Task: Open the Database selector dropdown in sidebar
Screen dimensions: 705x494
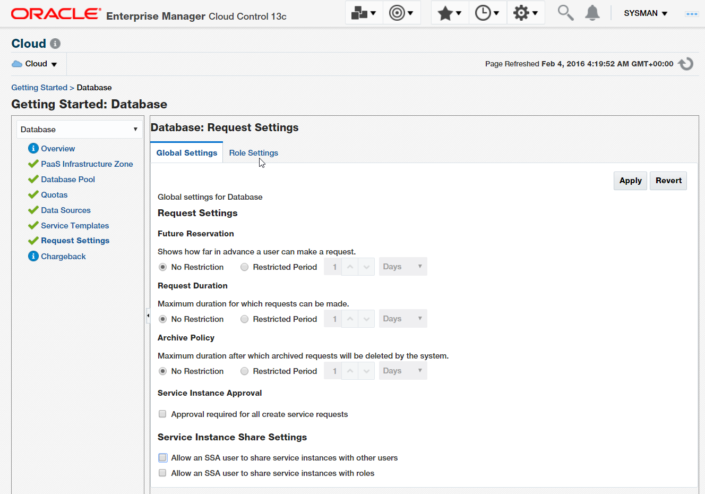Action: [79, 129]
